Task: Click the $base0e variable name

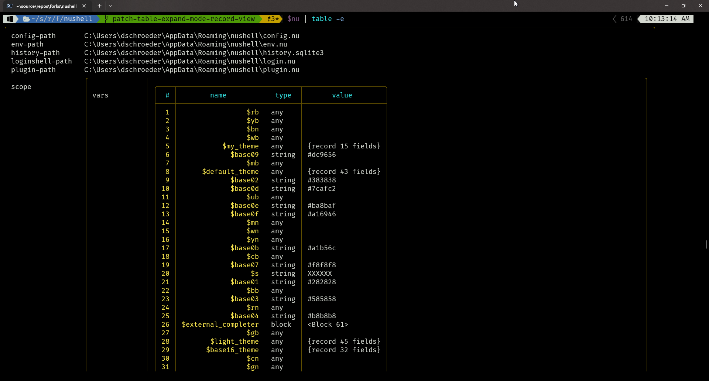Action: point(244,206)
